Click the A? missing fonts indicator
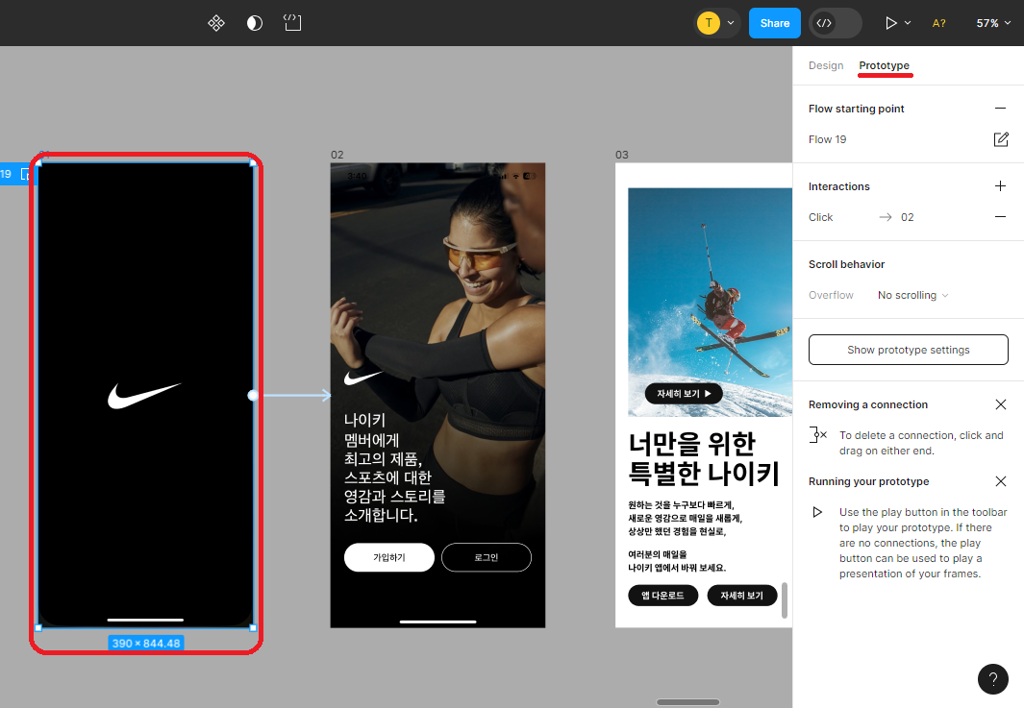This screenshot has height=708, width=1024. click(x=938, y=23)
